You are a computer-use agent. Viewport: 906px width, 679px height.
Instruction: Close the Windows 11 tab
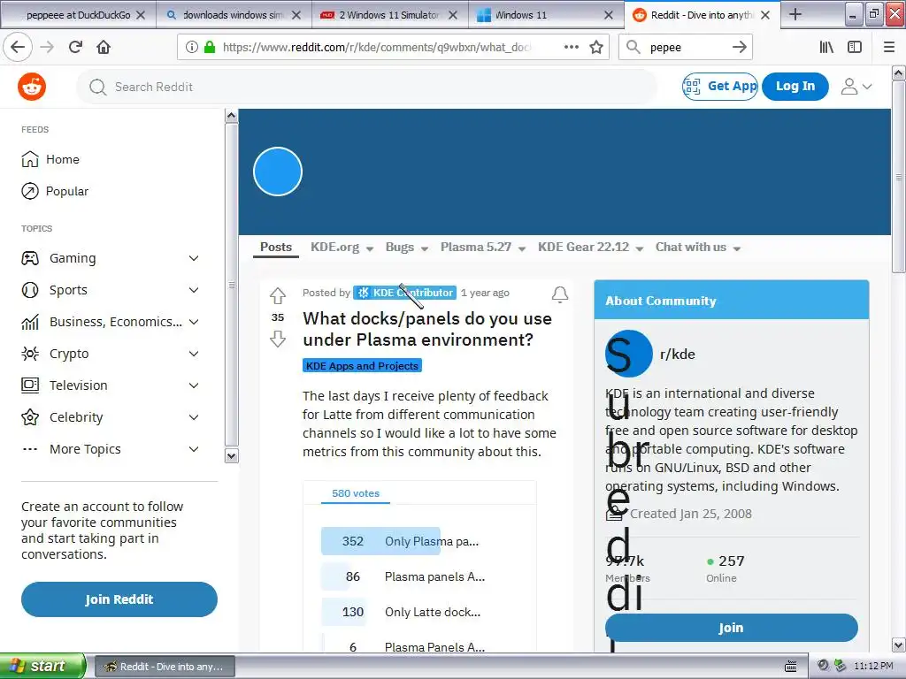click(609, 15)
